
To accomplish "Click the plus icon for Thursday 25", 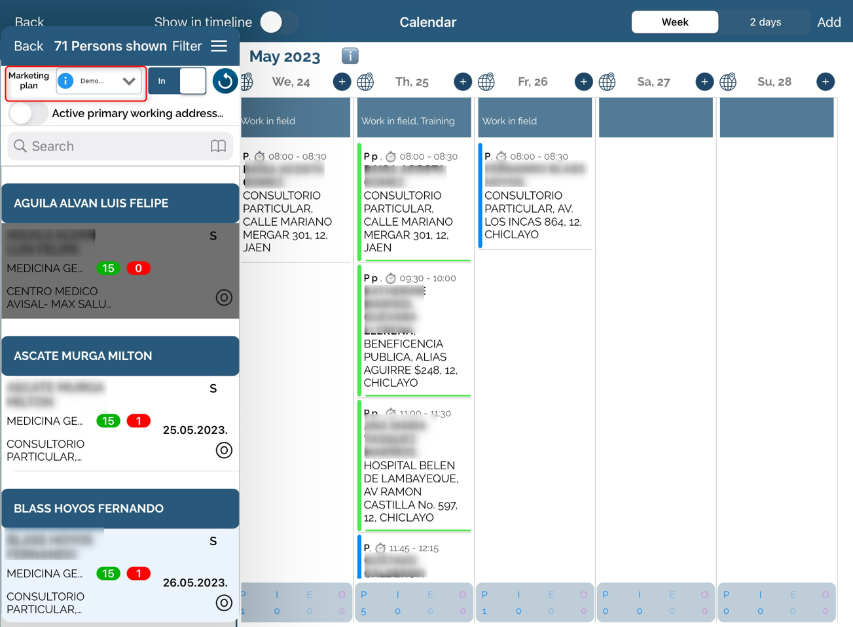I will pyautogui.click(x=462, y=82).
